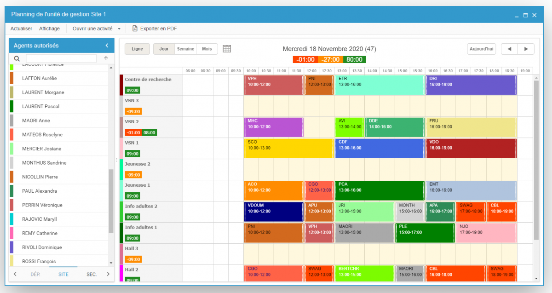Switch to the SEC. tab
552x293 pixels.
pyautogui.click(x=92, y=274)
